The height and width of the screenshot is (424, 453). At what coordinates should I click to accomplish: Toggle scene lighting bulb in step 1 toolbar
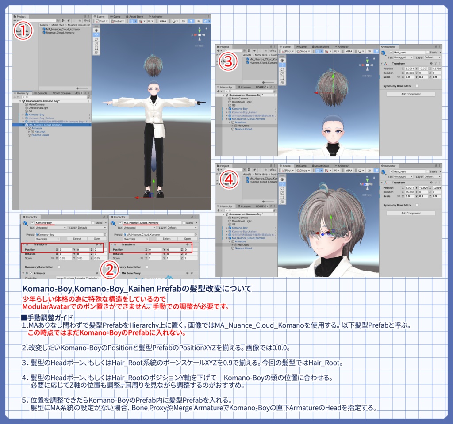point(191,21)
